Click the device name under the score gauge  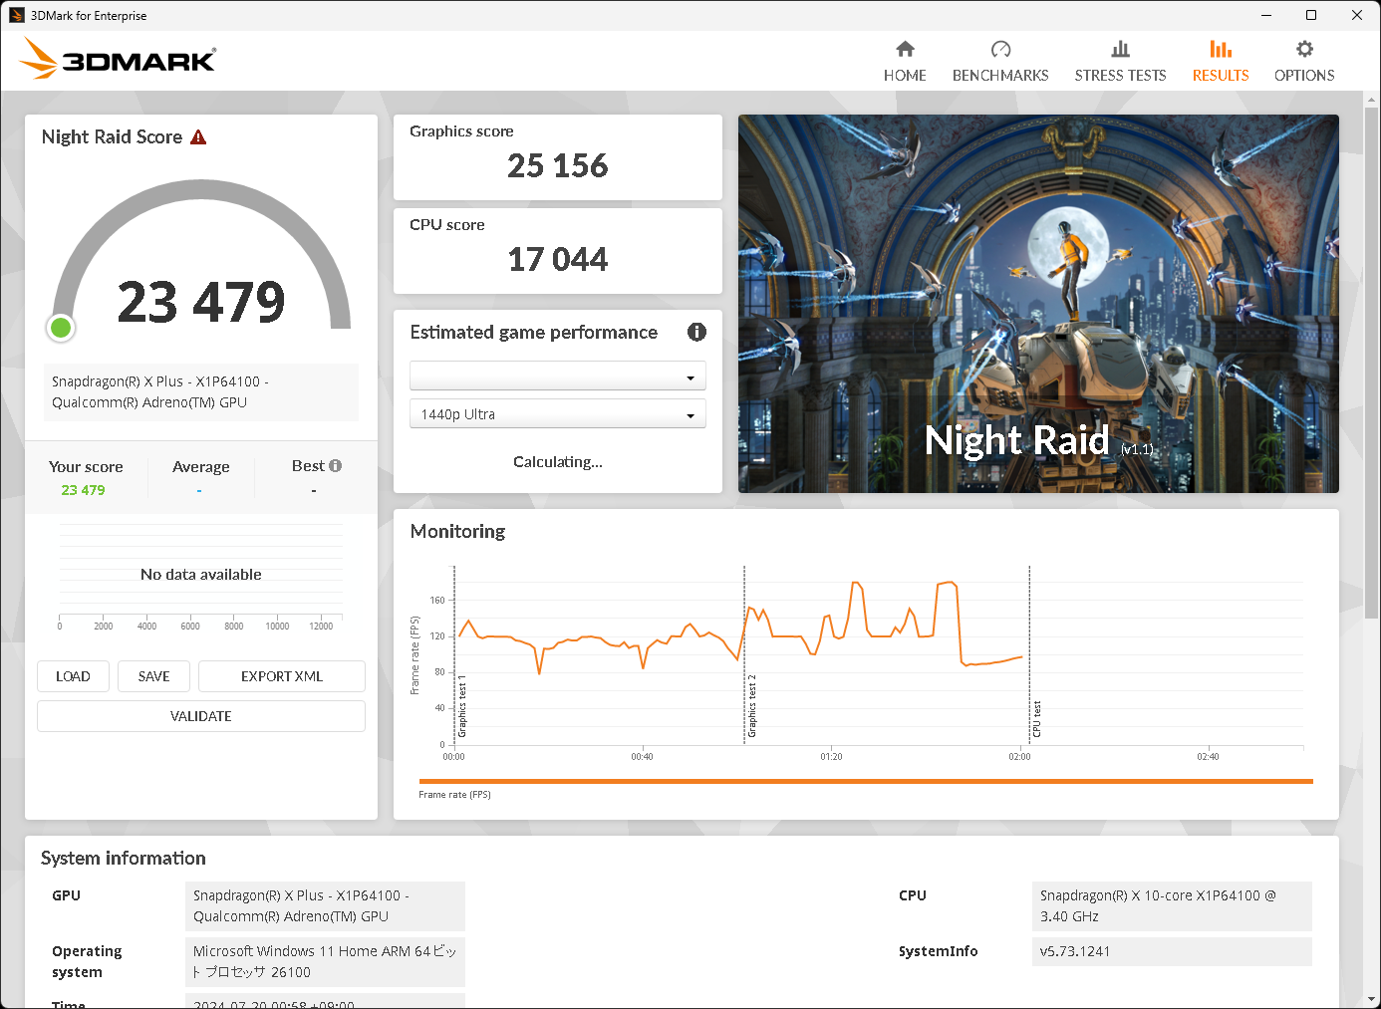point(201,392)
